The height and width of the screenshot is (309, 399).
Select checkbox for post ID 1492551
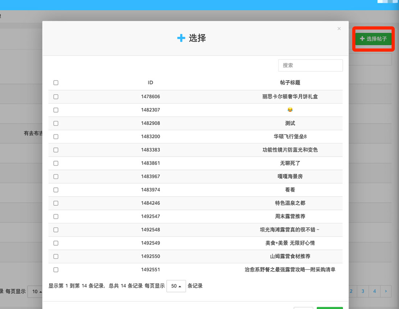pyautogui.click(x=56, y=270)
